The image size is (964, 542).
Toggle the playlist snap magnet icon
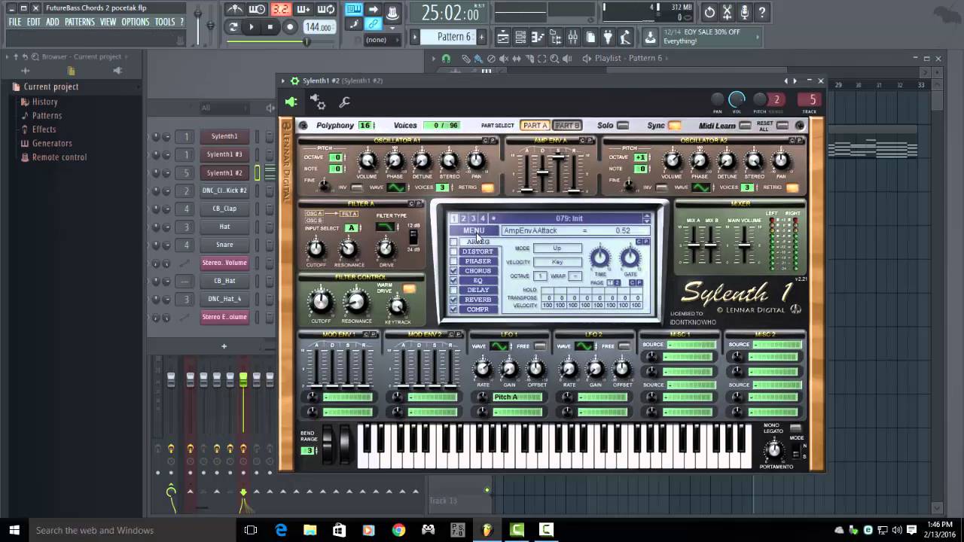click(x=446, y=58)
